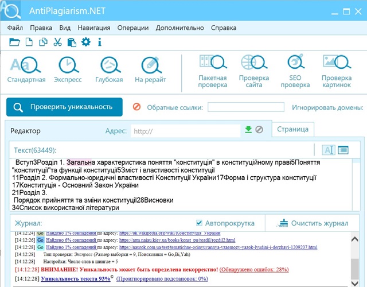This screenshot has width=367, height=287.
Task: Start Стандартная check mode
Action: (x=26, y=70)
